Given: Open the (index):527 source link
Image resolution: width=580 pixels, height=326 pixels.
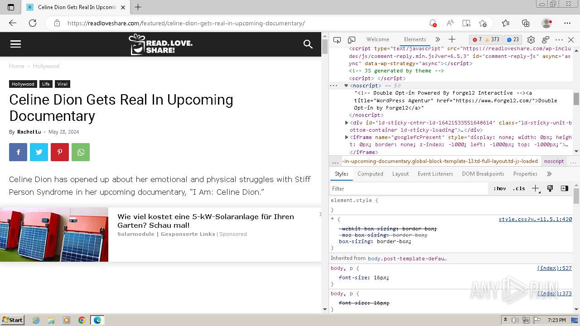Looking at the screenshot, I should [554, 268].
